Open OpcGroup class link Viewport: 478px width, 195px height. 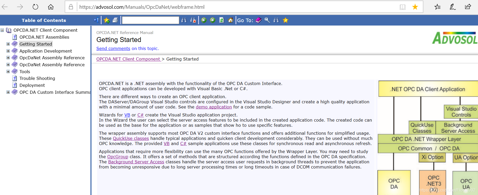coord(118,157)
